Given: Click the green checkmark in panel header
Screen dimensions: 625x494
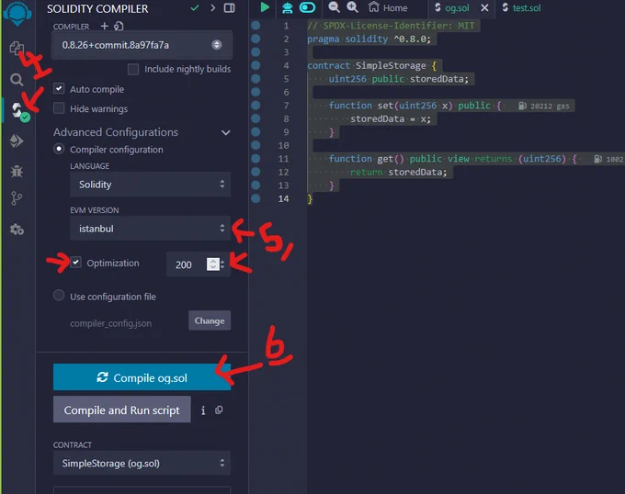Looking at the screenshot, I should click(x=195, y=7).
